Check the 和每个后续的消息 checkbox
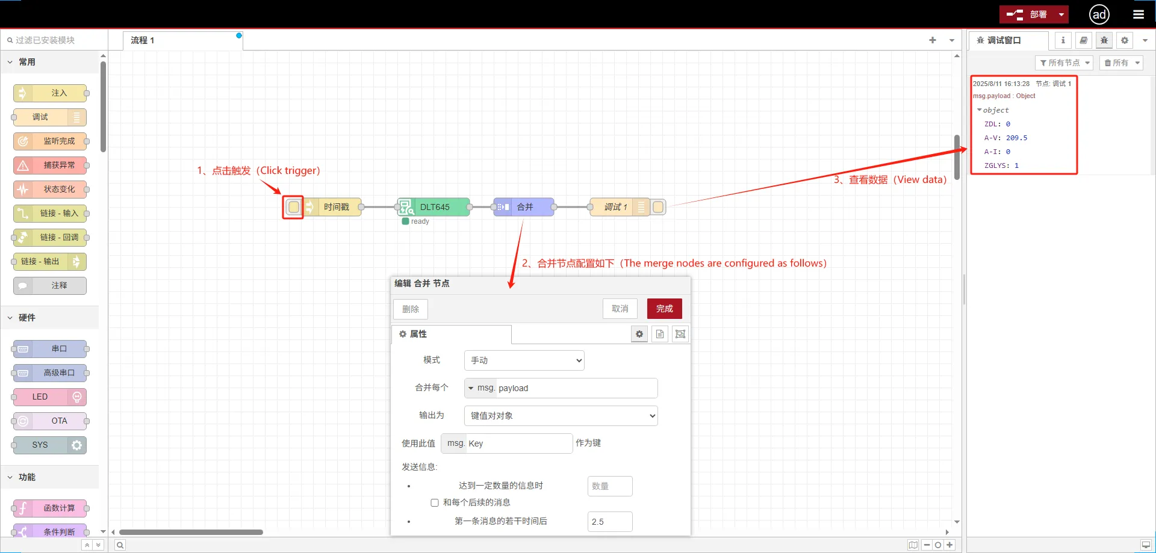 434,502
